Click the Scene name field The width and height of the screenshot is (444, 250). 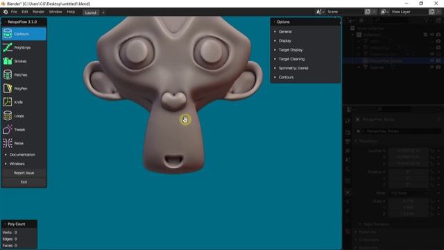click(x=345, y=12)
